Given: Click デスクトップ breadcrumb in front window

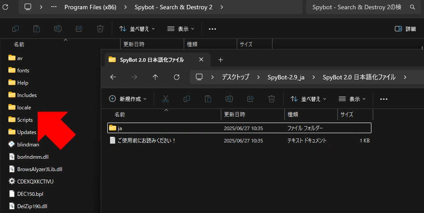Looking at the screenshot, I should pyautogui.click(x=235, y=77).
